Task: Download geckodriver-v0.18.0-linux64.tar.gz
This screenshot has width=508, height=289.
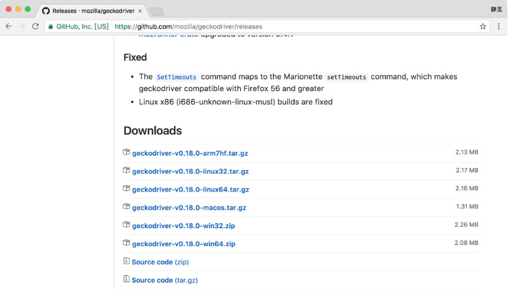Action: tap(190, 189)
